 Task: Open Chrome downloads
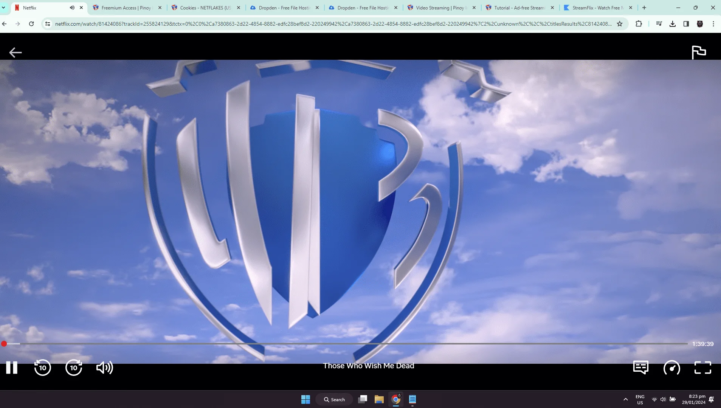(x=673, y=24)
